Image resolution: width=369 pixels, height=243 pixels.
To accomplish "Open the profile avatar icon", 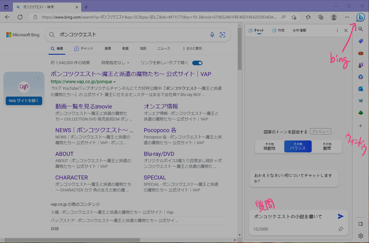I will (334, 17).
